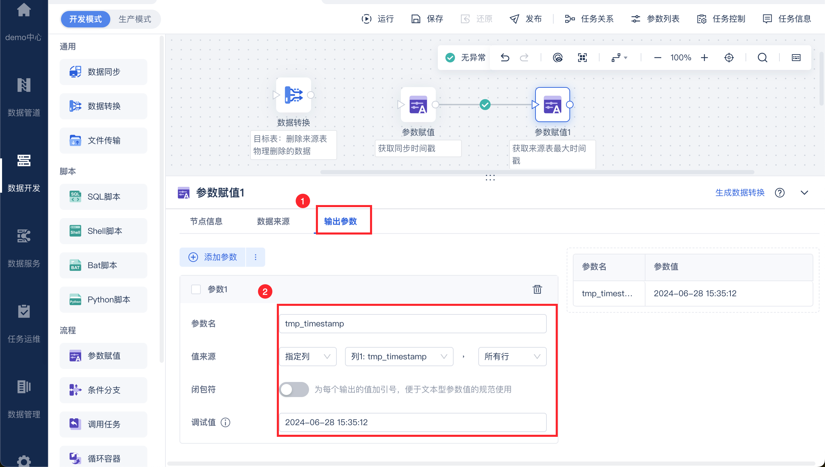825x467 pixels.
Task: Click the canvas search magnifier icon
Action: coord(762,58)
